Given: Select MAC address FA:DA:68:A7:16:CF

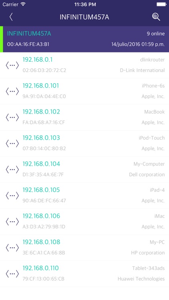Looking at the screenshot, I should point(44,122).
